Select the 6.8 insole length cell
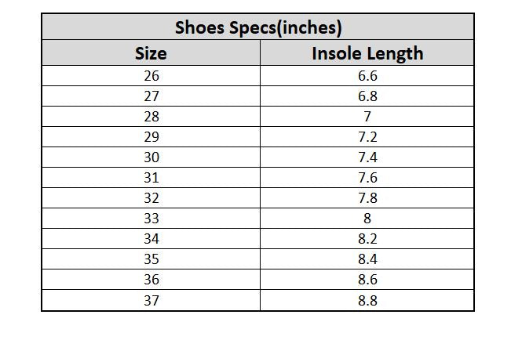This screenshot has width=522, height=340. pyautogui.click(x=367, y=96)
